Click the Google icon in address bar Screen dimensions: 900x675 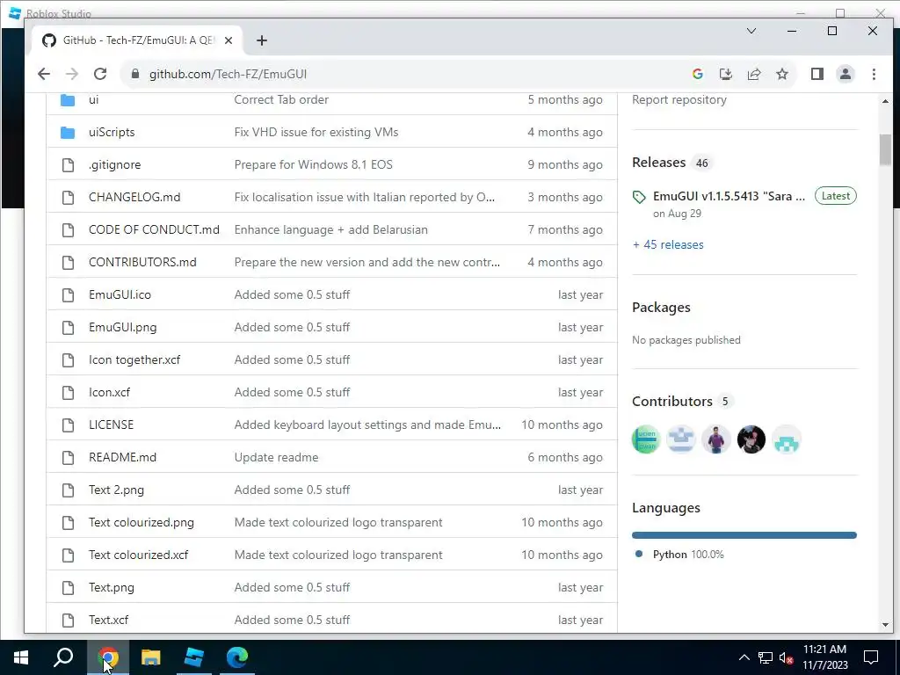(x=698, y=74)
